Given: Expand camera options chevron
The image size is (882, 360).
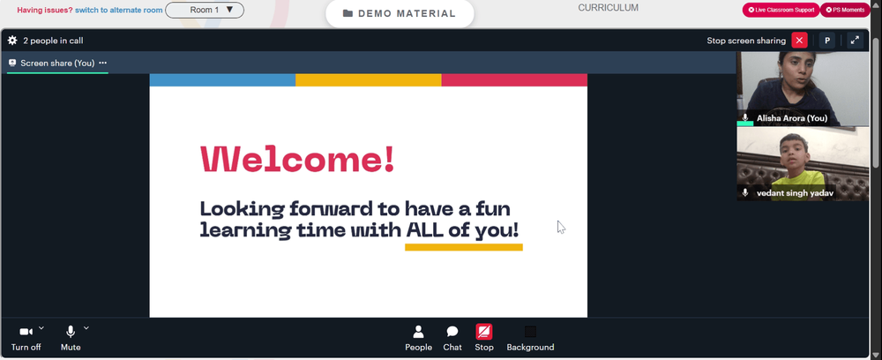Looking at the screenshot, I should click(41, 328).
